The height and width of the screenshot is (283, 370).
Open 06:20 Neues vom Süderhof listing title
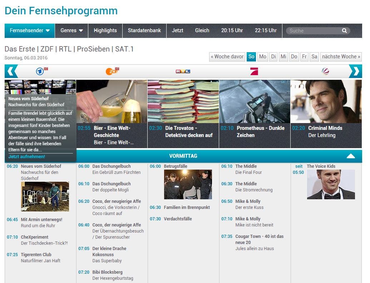coord(41,166)
